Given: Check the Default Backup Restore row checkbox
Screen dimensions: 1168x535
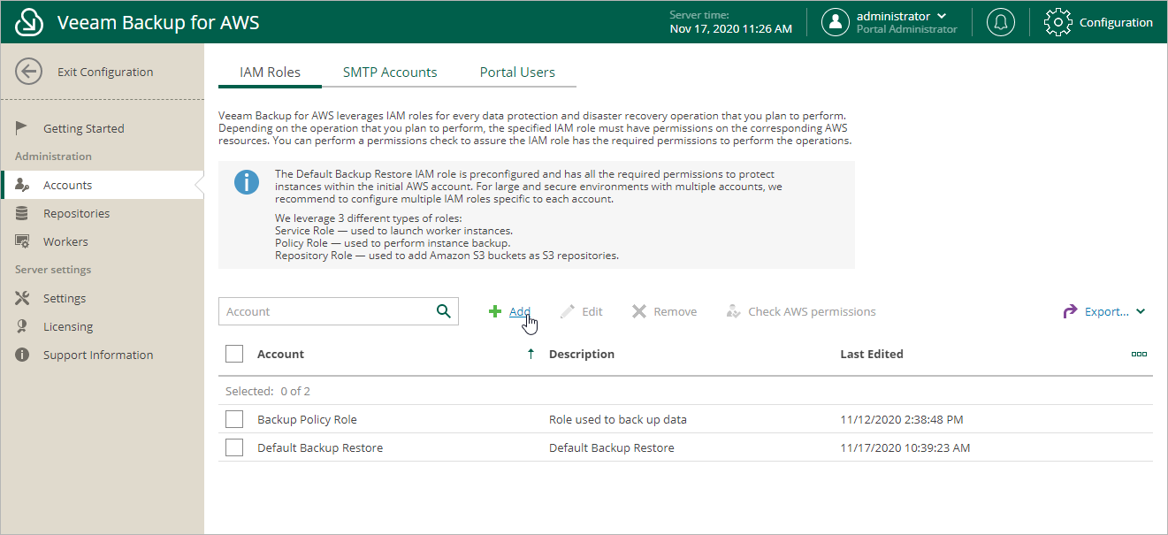Looking at the screenshot, I should click(234, 447).
